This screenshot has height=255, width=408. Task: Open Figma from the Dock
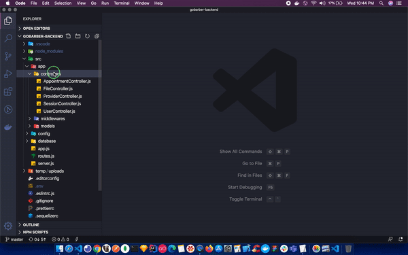coord(275,249)
